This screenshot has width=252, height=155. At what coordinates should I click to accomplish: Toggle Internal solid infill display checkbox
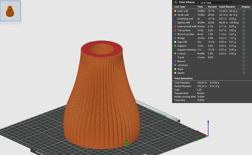click(x=244, y=26)
